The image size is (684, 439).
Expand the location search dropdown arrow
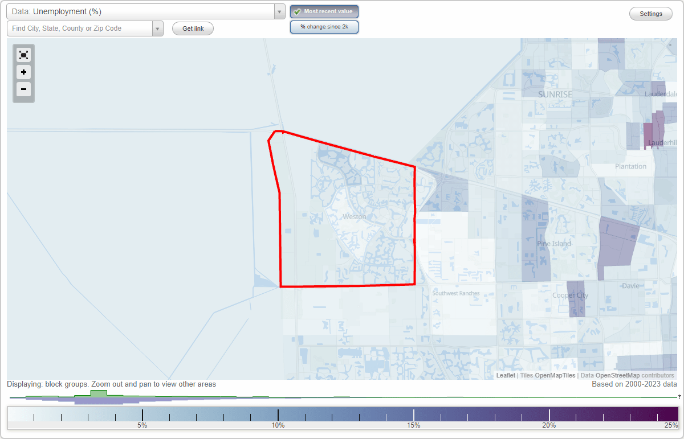(x=158, y=28)
